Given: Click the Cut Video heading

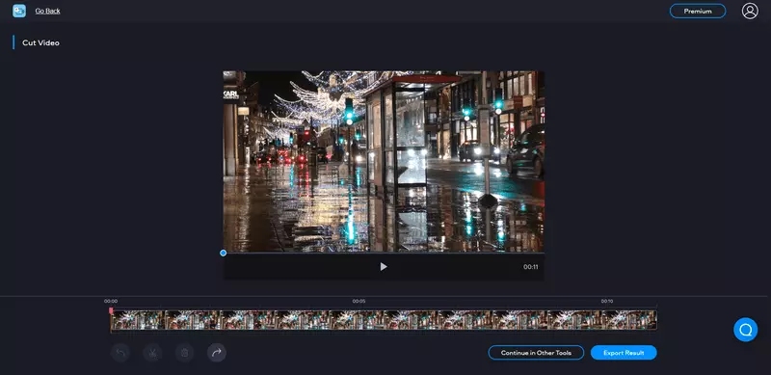Looking at the screenshot, I should [x=40, y=42].
